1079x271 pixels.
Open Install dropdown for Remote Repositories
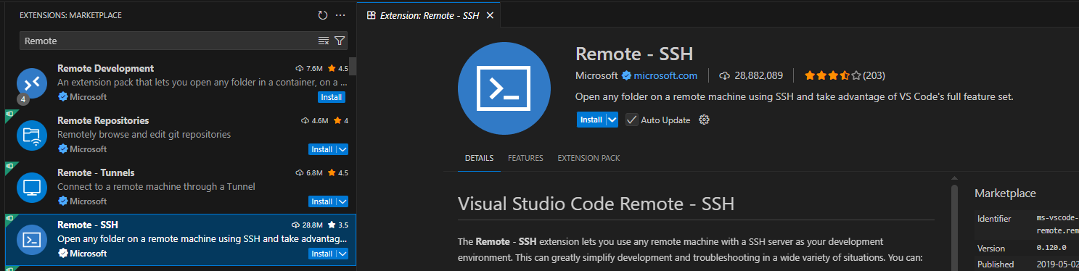[x=342, y=149]
